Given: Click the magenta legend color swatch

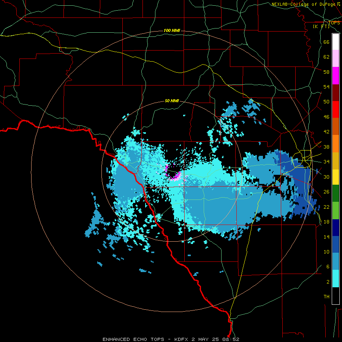Looking at the screenshot, I should click(x=336, y=76).
